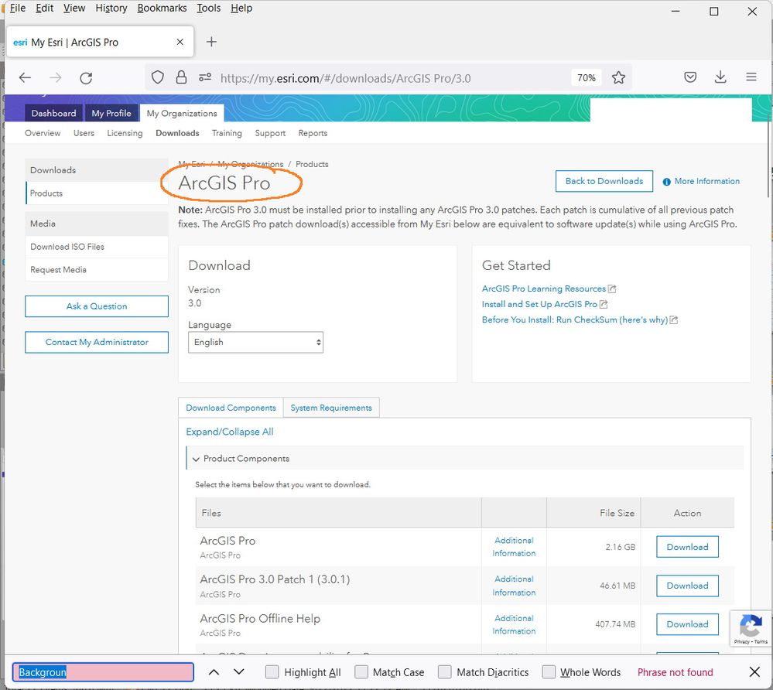773x690 pixels.
Task: Select the My Organizations tab
Action: point(182,113)
